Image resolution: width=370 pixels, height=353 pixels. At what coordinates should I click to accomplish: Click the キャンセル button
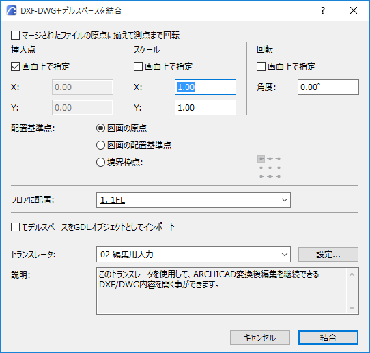click(260, 338)
